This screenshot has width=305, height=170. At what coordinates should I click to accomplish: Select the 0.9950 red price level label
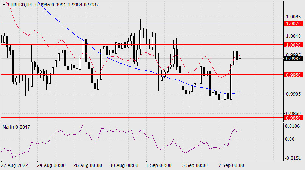(294, 75)
